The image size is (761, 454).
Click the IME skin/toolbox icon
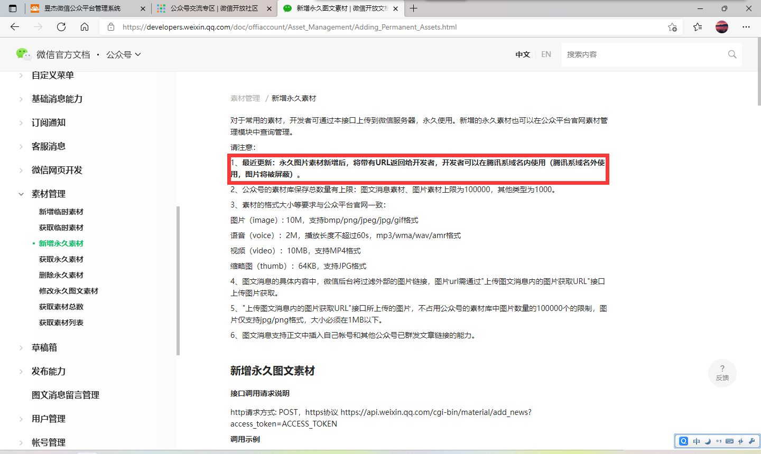click(741, 441)
